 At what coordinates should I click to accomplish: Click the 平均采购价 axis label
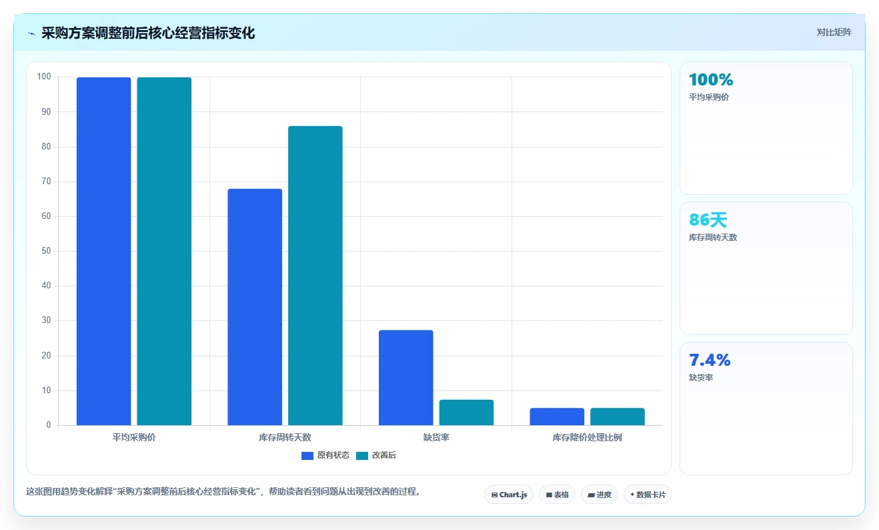click(134, 438)
